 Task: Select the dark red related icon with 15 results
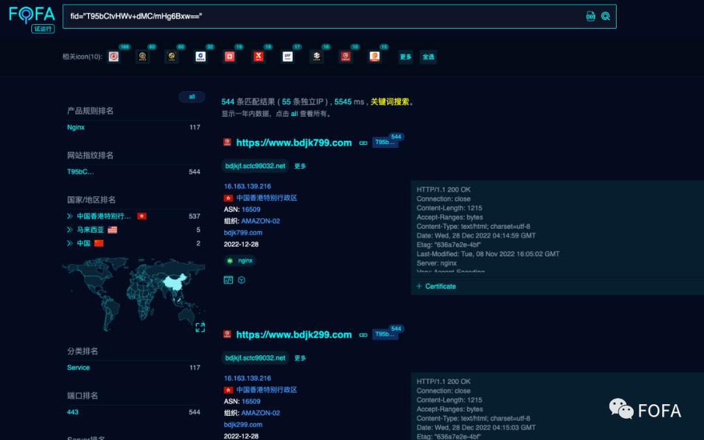[345, 57]
